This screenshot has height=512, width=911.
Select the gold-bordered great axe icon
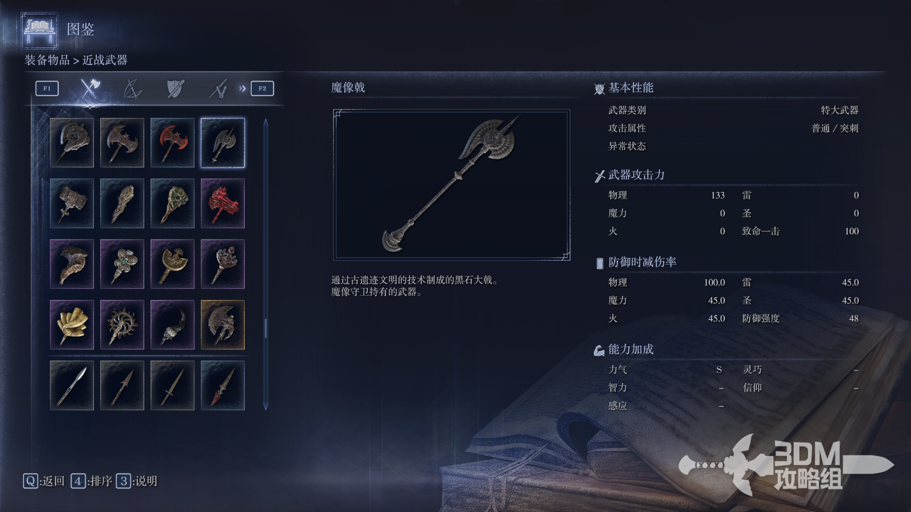point(223,325)
